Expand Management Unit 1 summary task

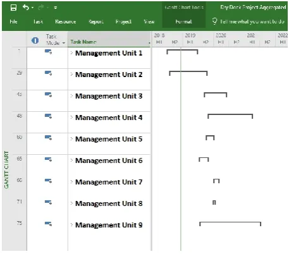click(71, 52)
